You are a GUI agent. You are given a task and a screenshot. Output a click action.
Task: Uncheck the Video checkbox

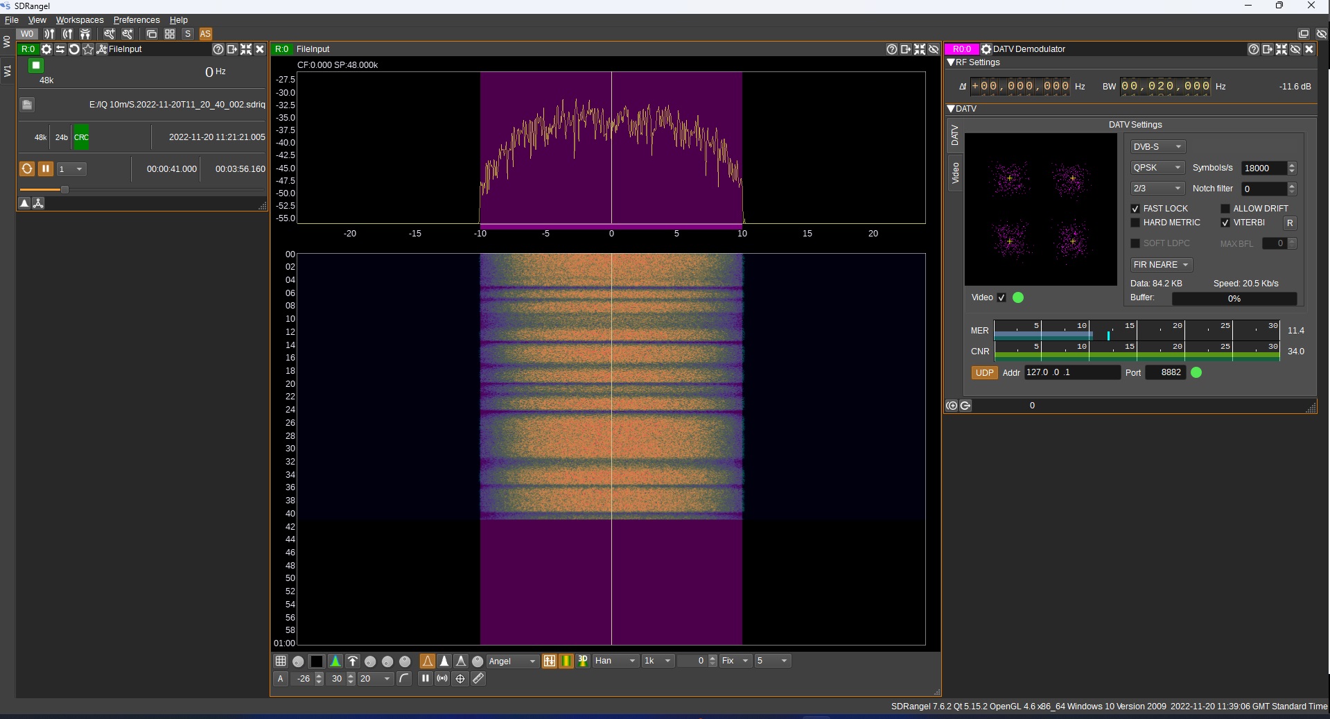pyautogui.click(x=1001, y=297)
